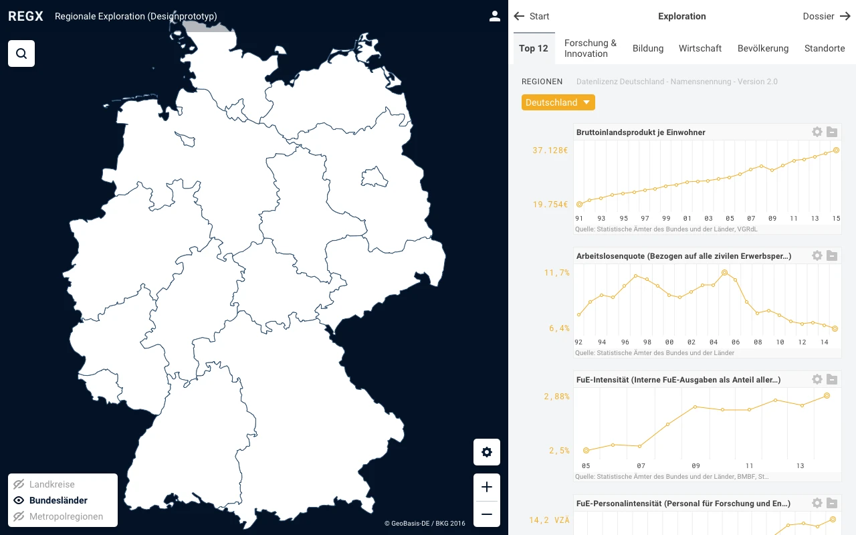Click folder icon on FuE-Personalintensität chart
Screen dimensions: 856x535
pyautogui.click(x=832, y=503)
